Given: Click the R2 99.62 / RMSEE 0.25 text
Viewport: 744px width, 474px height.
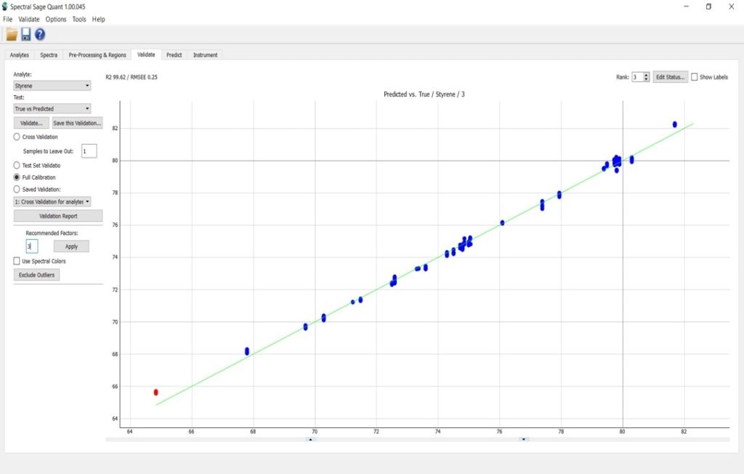Looking at the screenshot, I should [x=132, y=77].
